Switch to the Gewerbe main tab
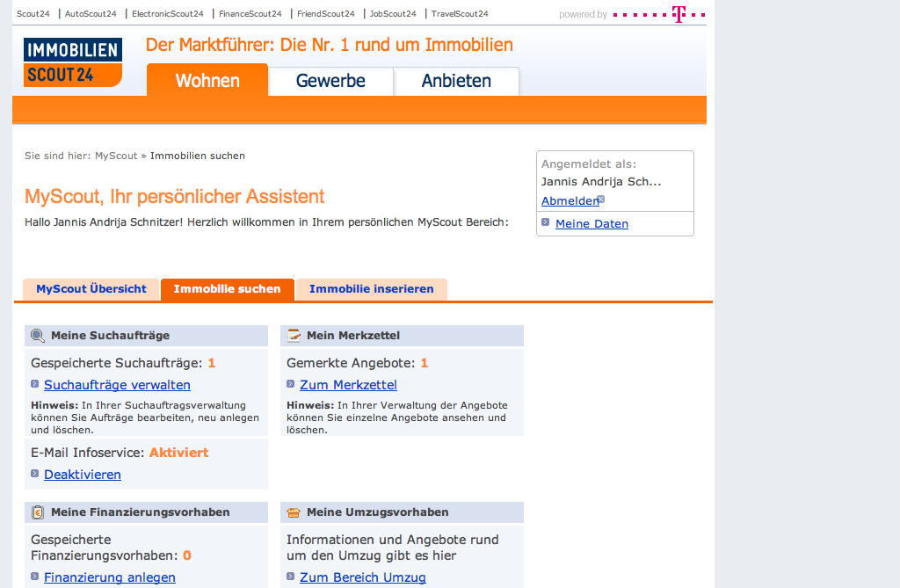 (330, 81)
